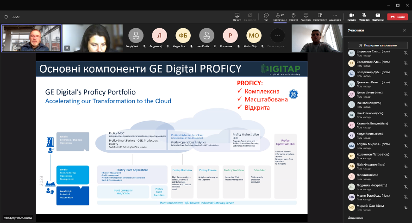Click the Share invite (Поширити запрошення) button

pos(377,45)
